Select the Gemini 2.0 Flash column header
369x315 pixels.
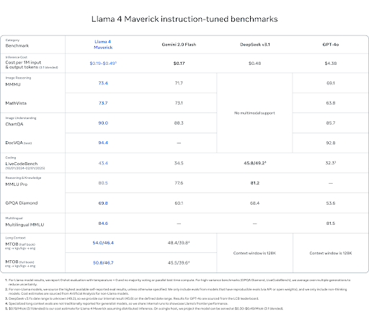179,45
